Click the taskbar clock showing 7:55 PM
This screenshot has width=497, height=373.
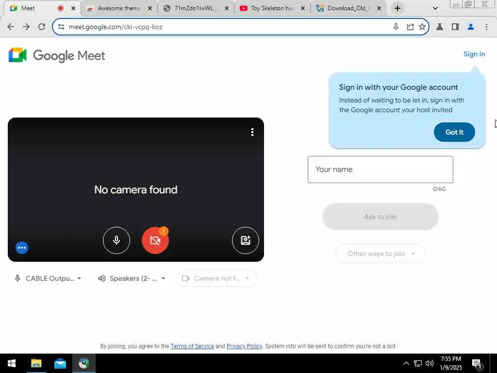pyautogui.click(x=451, y=363)
